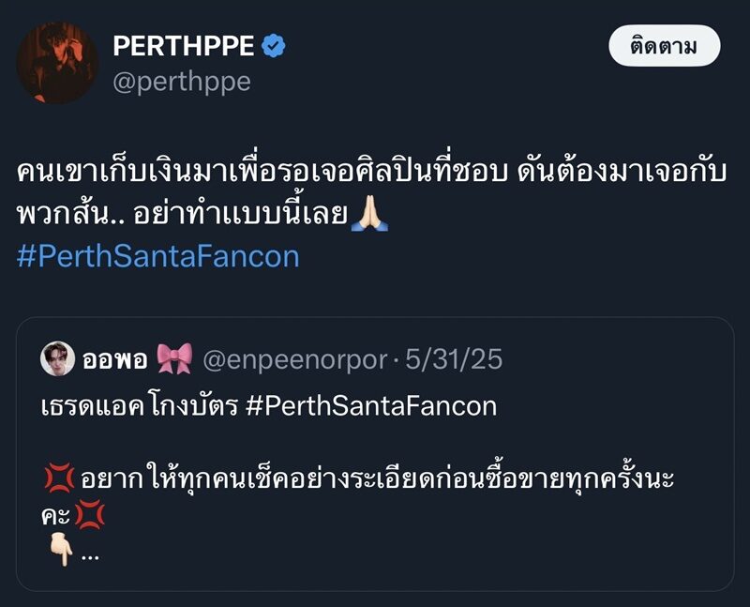
Task: Visit the @perthppe handle
Action: 182,82
